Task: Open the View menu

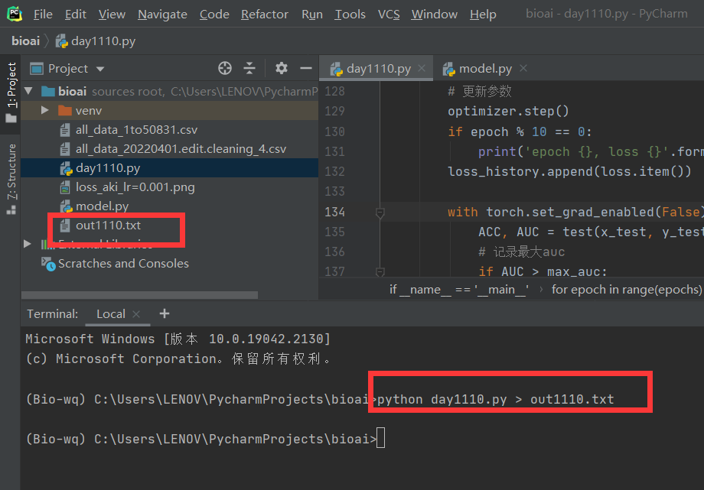Action: click(112, 15)
